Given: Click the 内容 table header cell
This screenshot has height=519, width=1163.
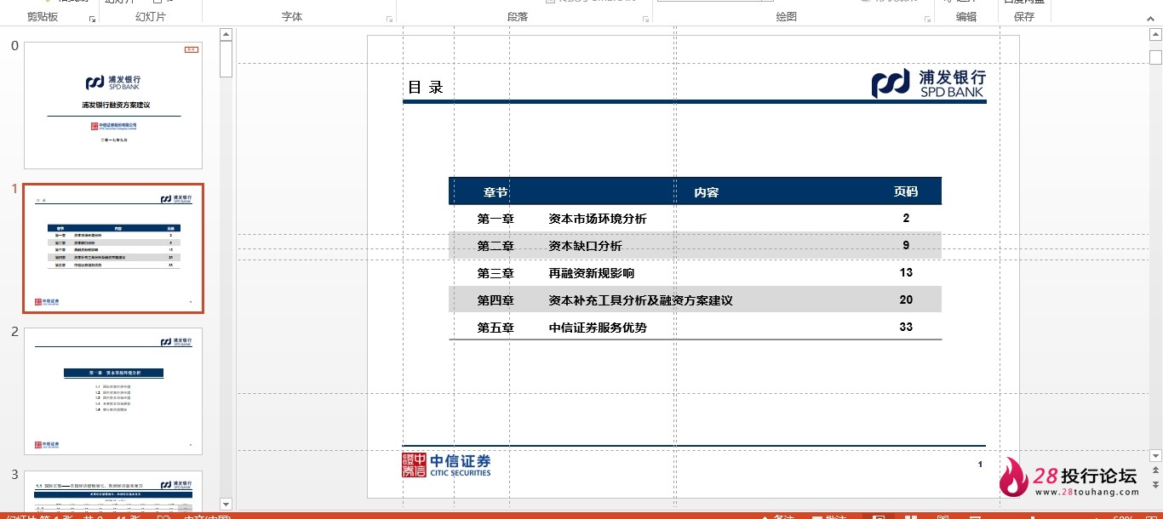Looking at the screenshot, I should point(707,191).
